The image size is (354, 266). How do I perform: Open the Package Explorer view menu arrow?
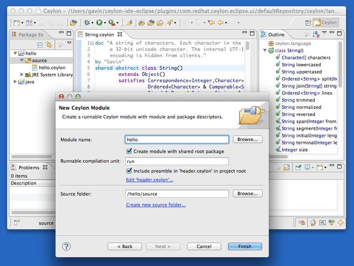click(69, 43)
